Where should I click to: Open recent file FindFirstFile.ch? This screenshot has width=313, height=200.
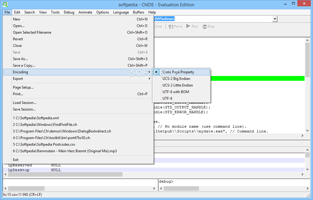[x=78, y=125]
